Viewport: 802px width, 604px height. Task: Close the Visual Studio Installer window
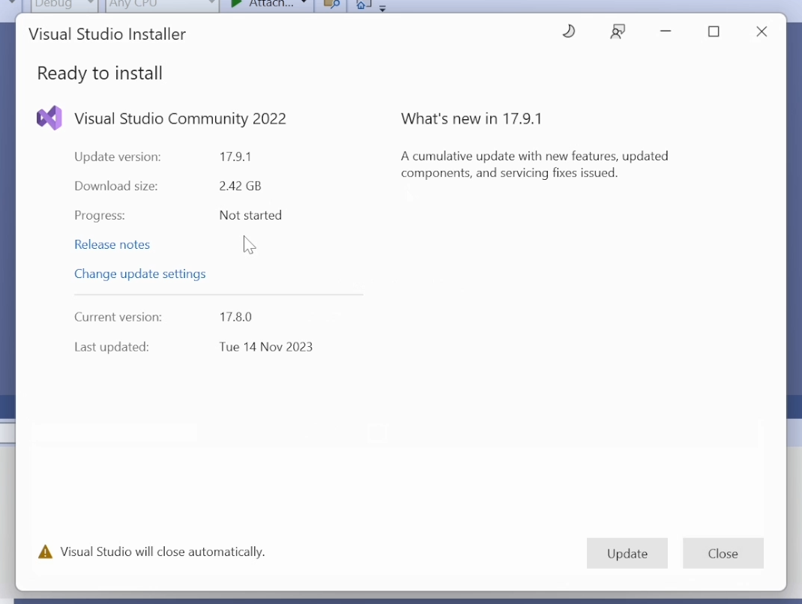[x=762, y=31]
